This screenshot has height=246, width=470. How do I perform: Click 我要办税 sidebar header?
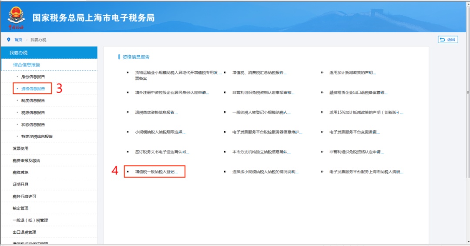pos(19,53)
